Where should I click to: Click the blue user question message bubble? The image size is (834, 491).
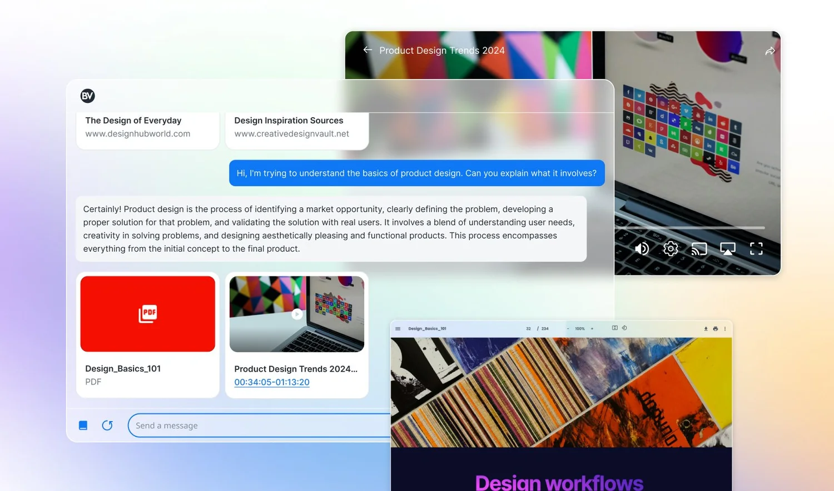click(417, 173)
